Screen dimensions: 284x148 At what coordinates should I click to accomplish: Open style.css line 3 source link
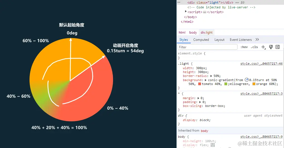[261, 94]
